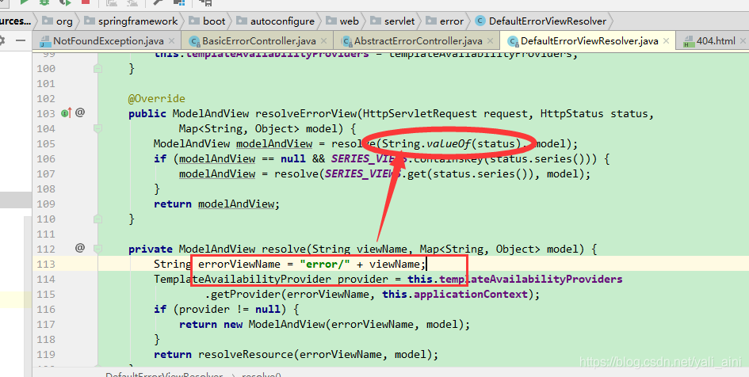This screenshot has width=749, height=377.
Task: Close the AbstractErrorController.java tab
Action: tap(491, 41)
